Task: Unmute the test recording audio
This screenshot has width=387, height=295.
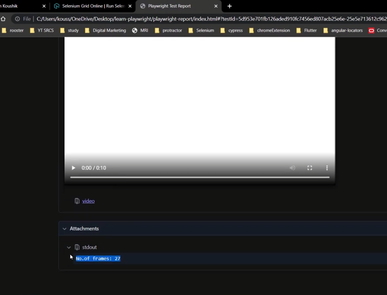Action: tap(292, 168)
